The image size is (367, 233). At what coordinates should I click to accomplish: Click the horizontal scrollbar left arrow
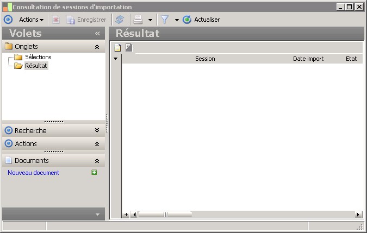click(x=134, y=215)
